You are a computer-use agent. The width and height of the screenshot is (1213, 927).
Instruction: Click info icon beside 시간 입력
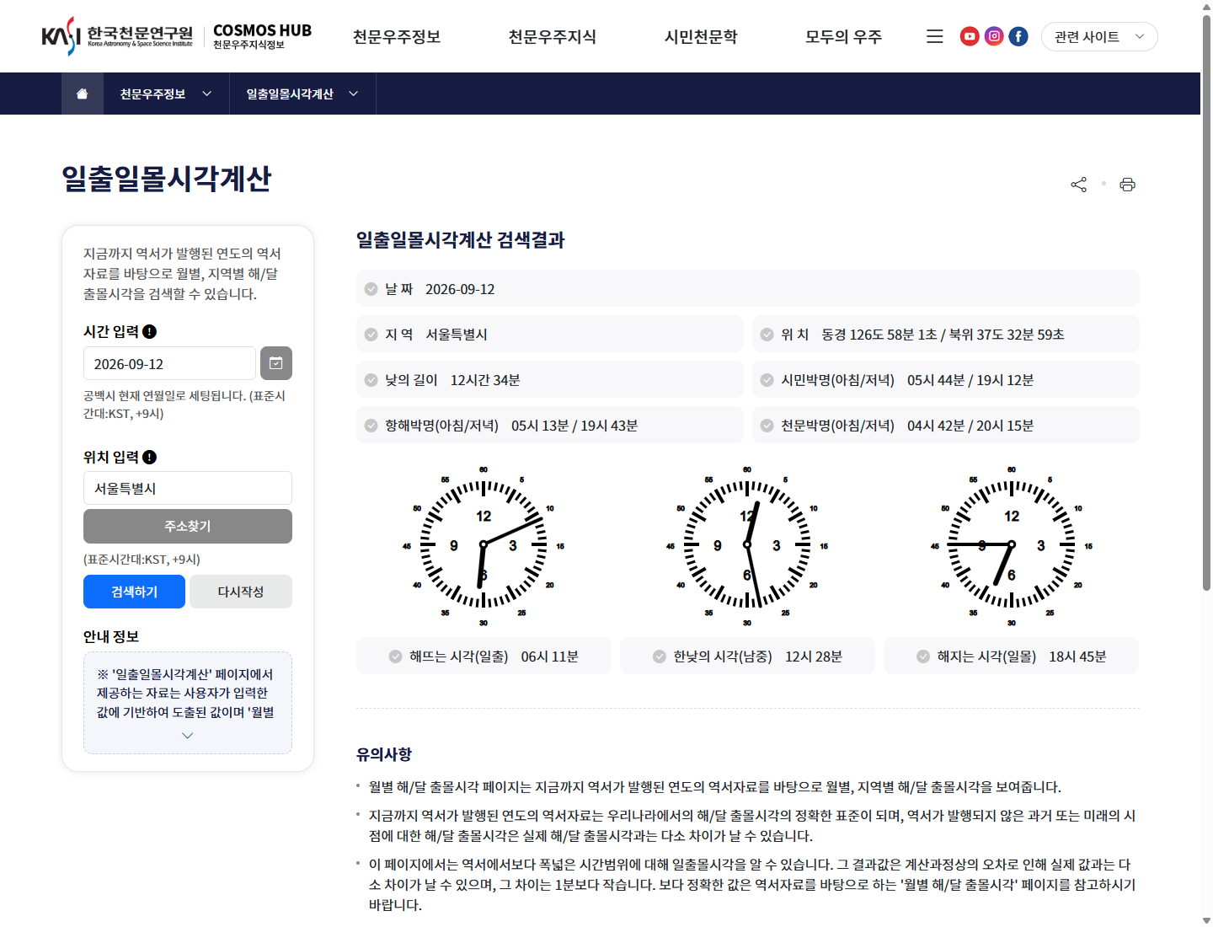[x=150, y=332]
